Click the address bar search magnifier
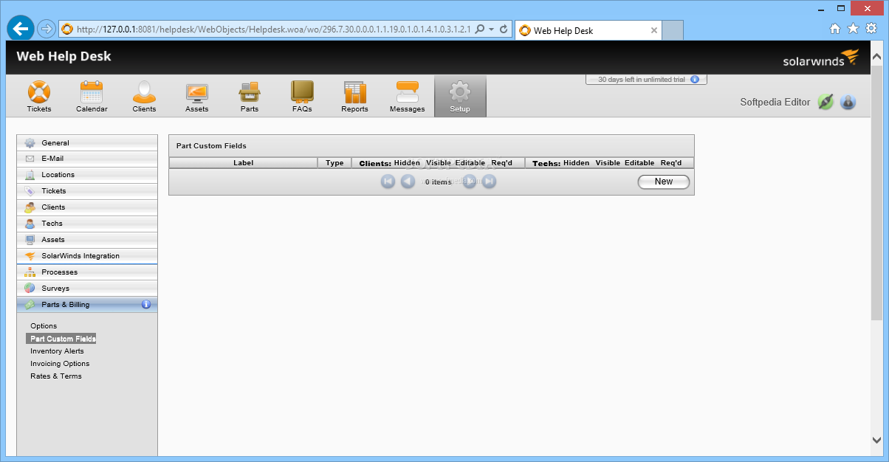The image size is (889, 462). [480, 30]
